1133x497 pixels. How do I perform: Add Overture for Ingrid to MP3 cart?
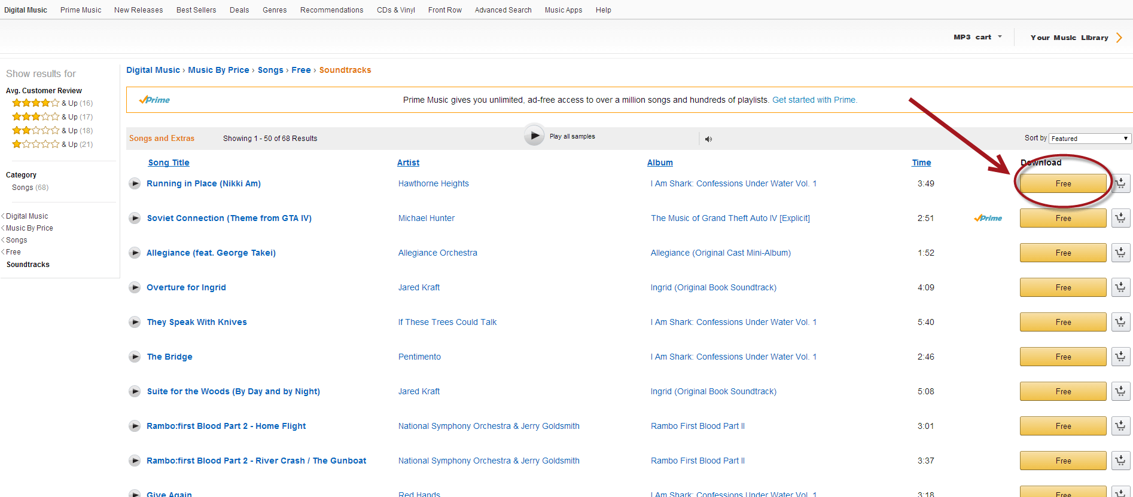pos(1120,287)
